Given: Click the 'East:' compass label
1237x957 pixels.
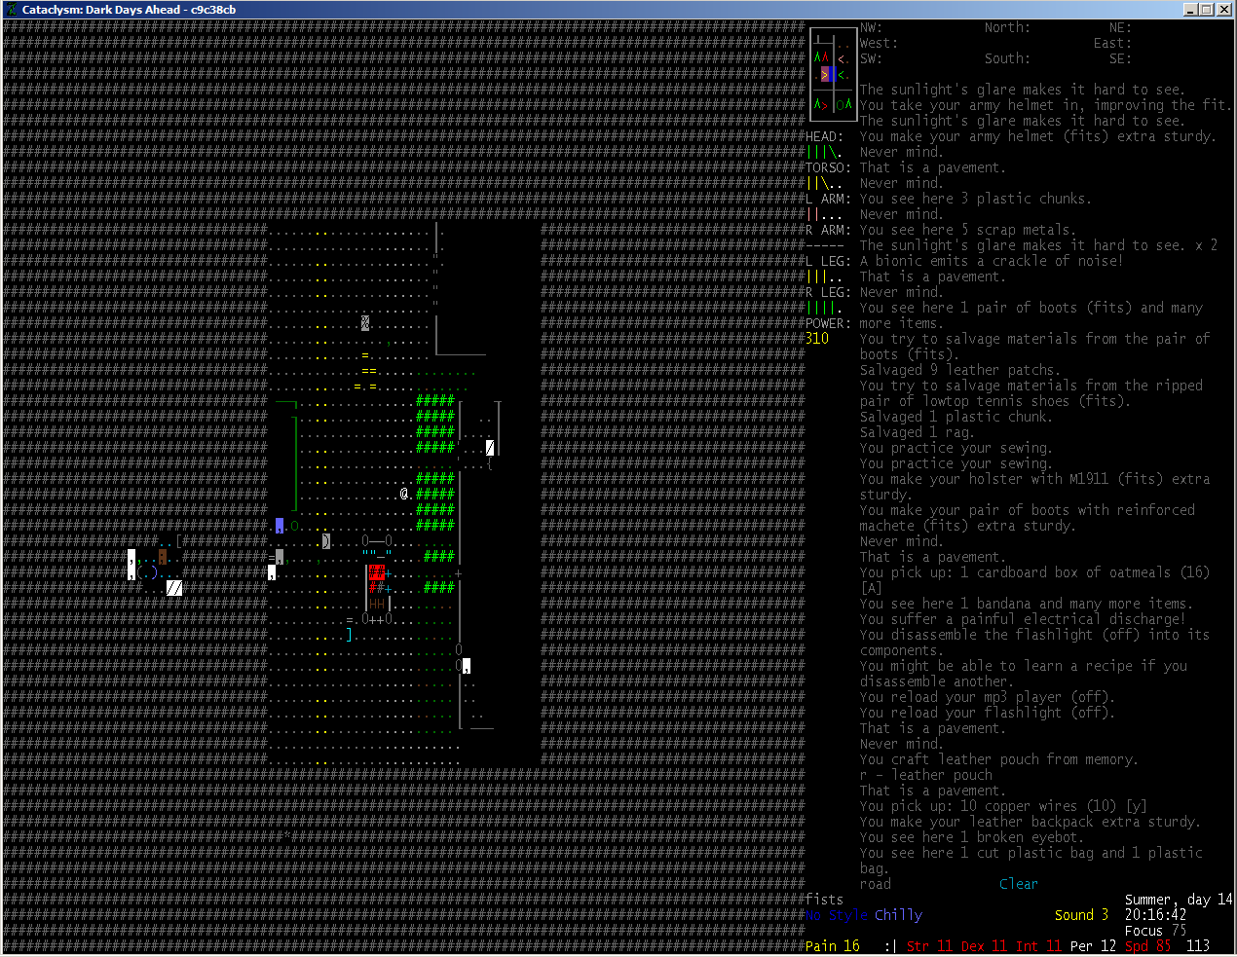Looking at the screenshot, I should (1112, 43).
